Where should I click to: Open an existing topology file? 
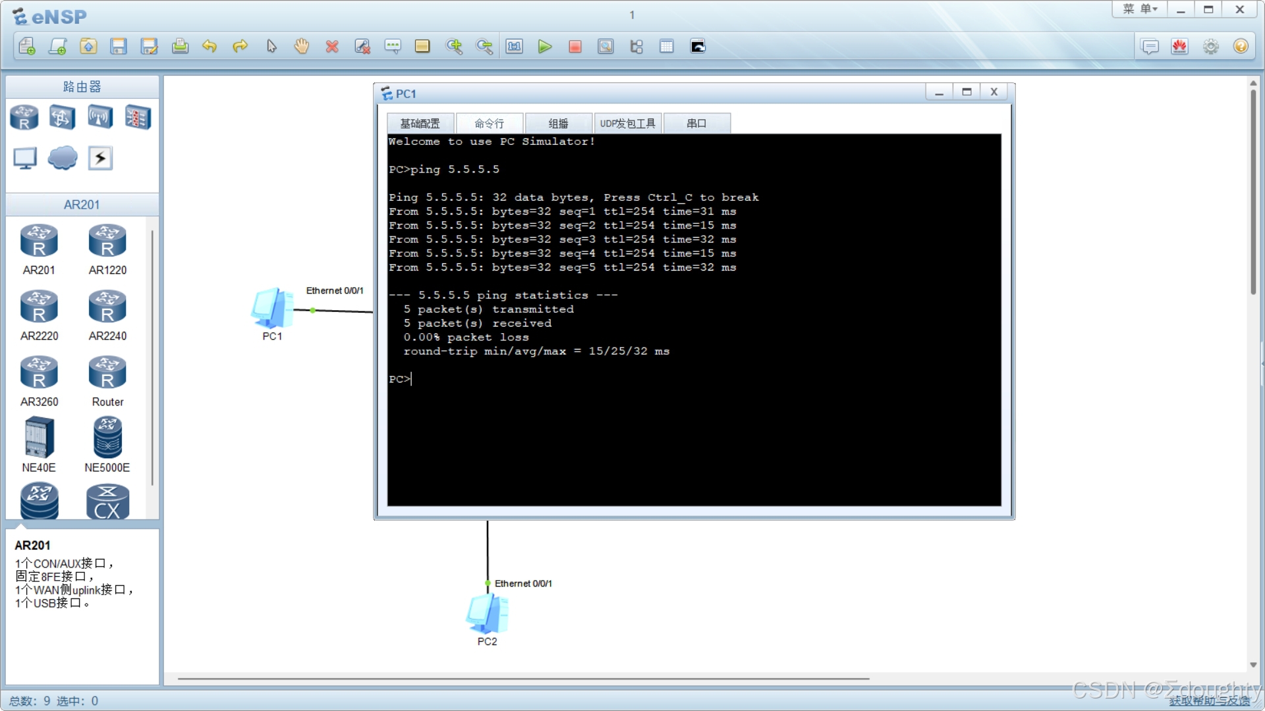pos(88,46)
